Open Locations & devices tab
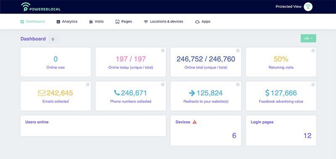The image size is (336, 159). [164, 21]
